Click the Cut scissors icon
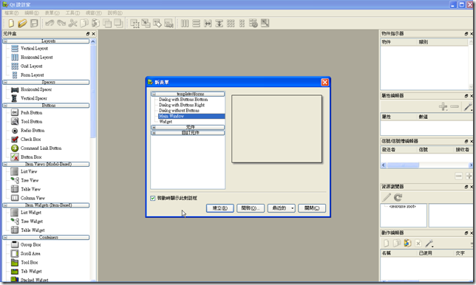This screenshot has width=476, height=285. [72, 23]
